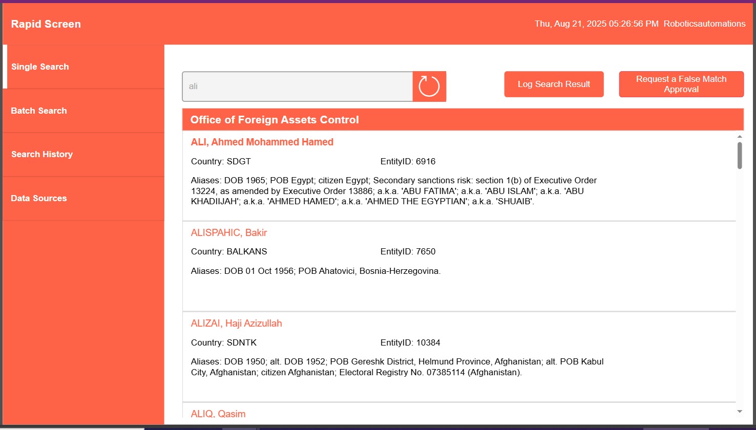This screenshot has height=430, width=756.
Task: Click the Rapid Screen app title
Action: tap(46, 24)
